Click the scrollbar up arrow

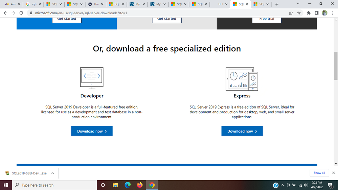[336, 20]
